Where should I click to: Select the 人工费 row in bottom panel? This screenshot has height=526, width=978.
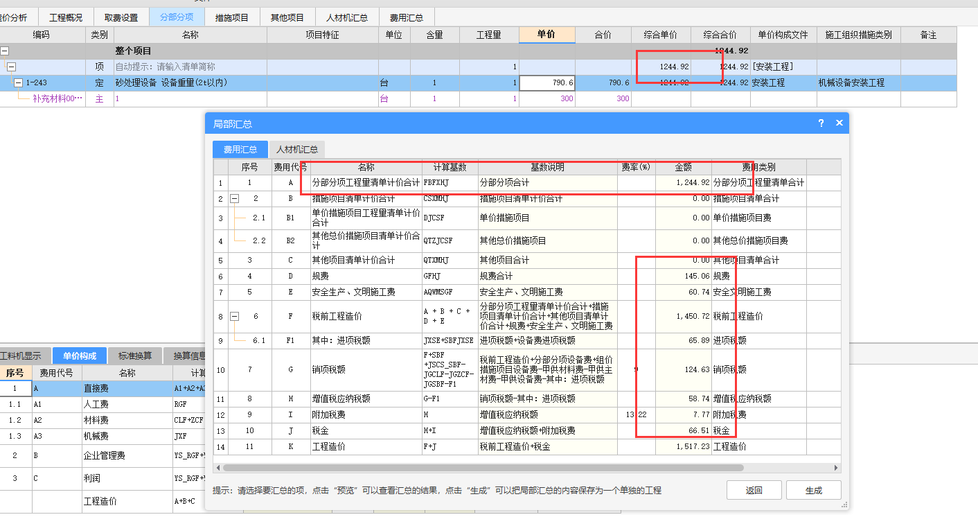(103, 404)
